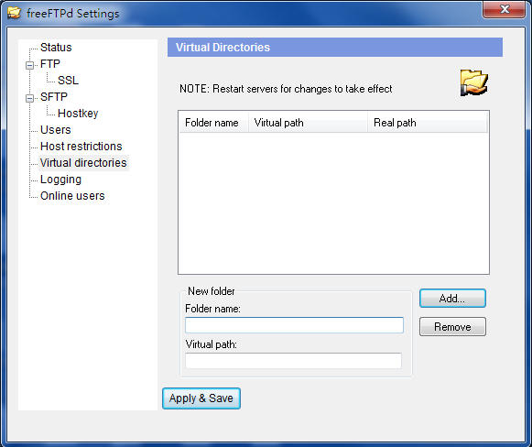Screen dimensions: 532x447
Task: Open the Logging settings page
Action: pos(60,180)
